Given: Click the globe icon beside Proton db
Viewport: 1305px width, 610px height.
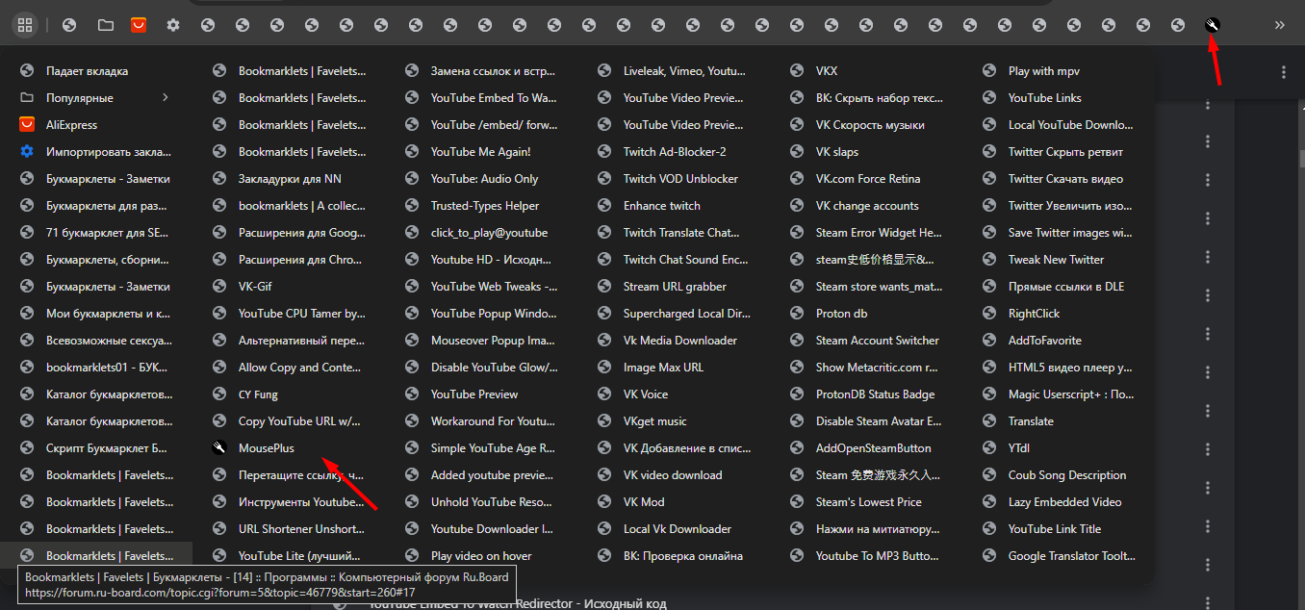Looking at the screenshot, I should coord(797,314).
